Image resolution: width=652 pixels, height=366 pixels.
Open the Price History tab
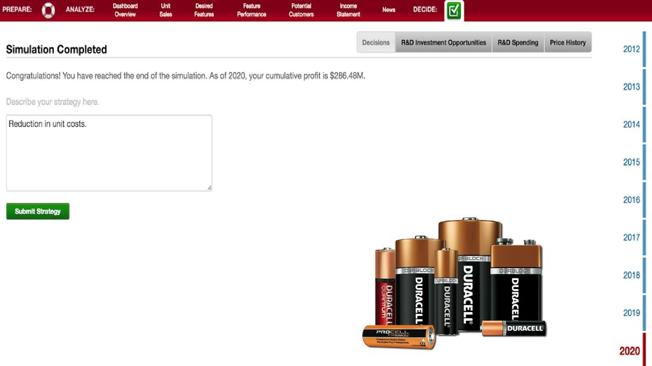pyautogui.click(x=567, y=43)
